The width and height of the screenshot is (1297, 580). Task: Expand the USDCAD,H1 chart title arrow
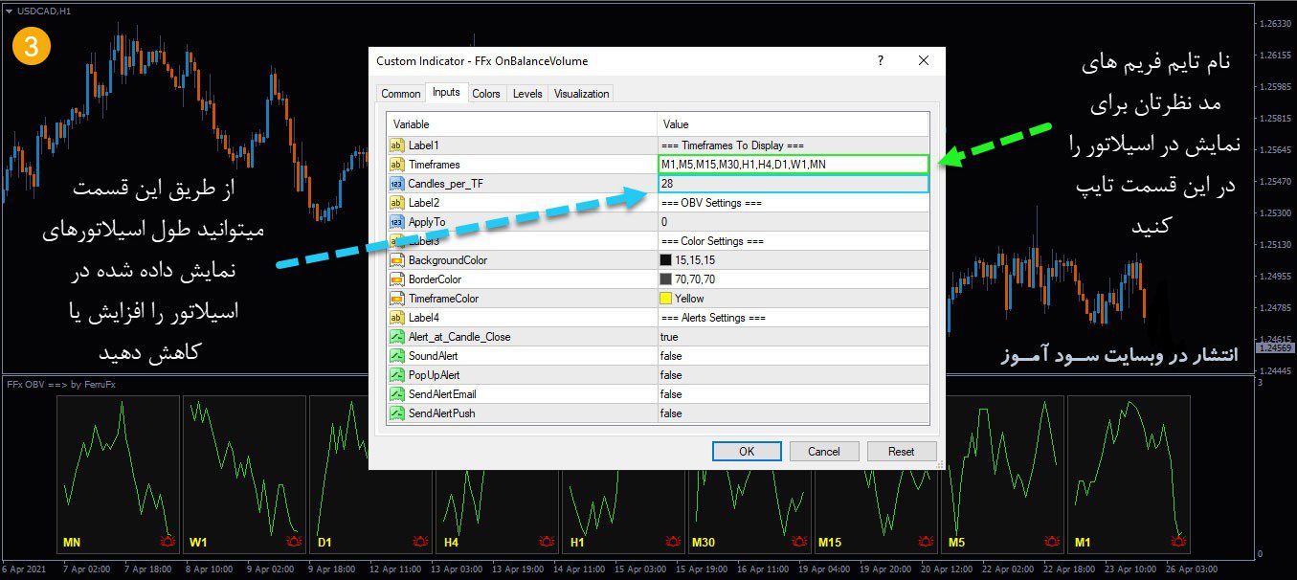coord(9,11)
